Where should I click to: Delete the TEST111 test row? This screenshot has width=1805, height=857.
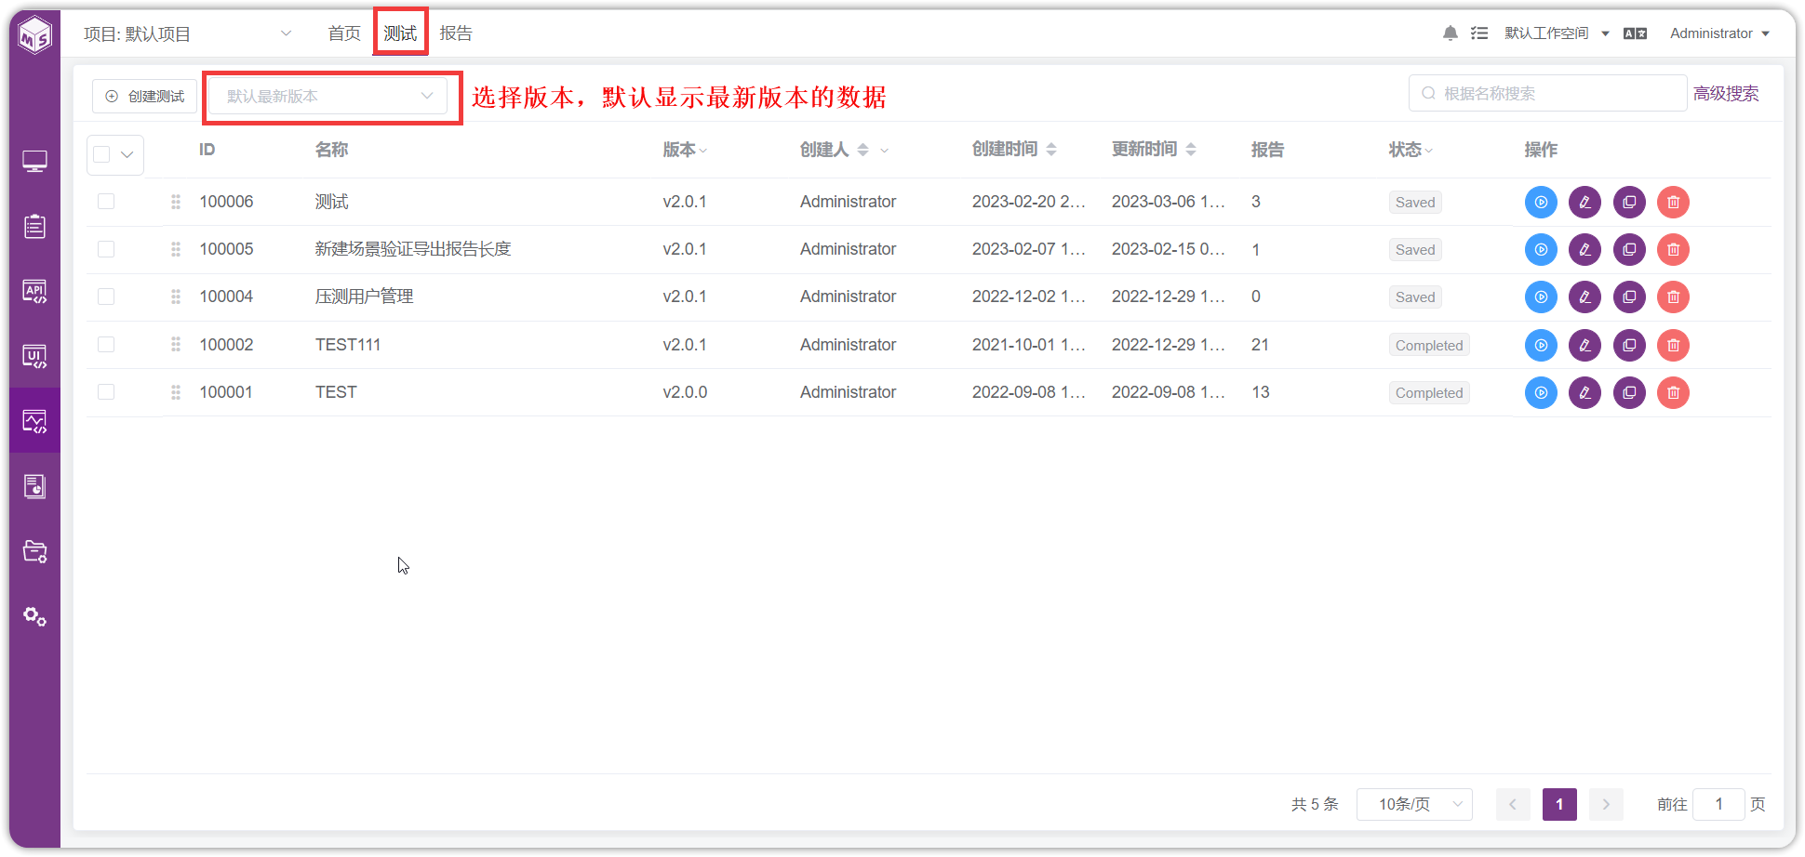1673,345
